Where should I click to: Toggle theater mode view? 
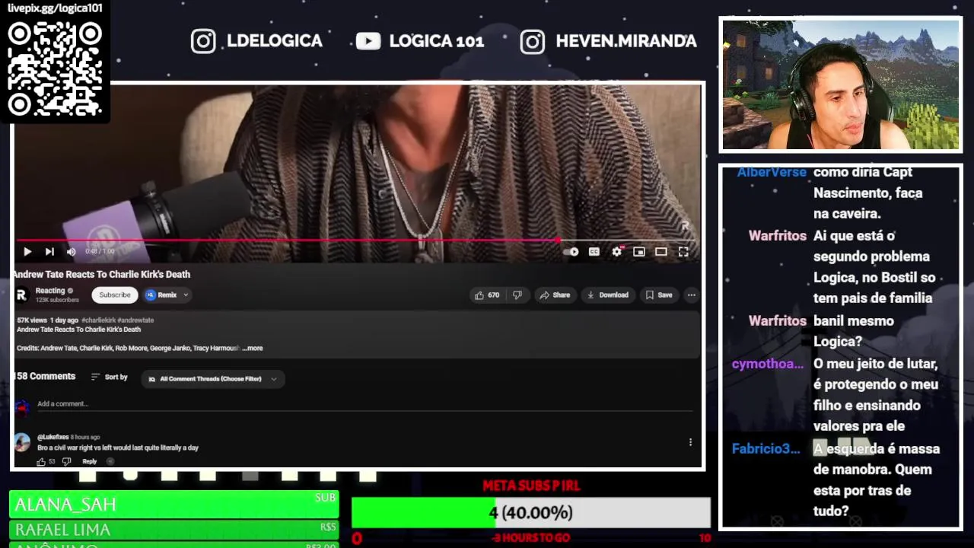[661, 252]
